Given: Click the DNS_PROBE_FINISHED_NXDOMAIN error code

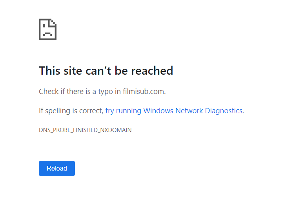Looking at the screenshot, I should [x=85, y=130].
